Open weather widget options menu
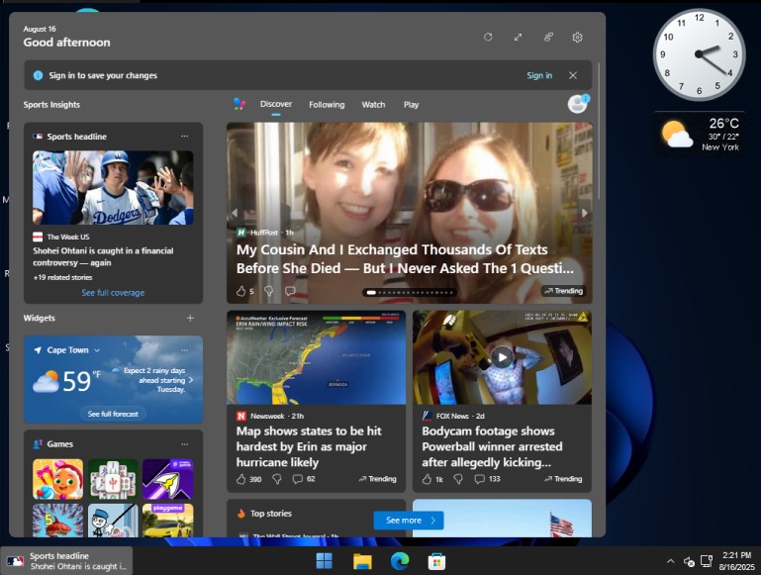This screenshot has width=761, height=575. point(184,350)
